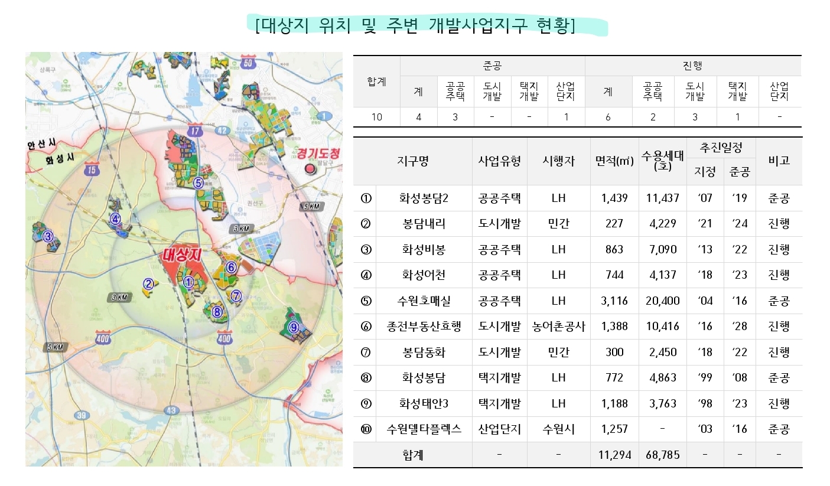Click the 합계 cell in summary table
This screenshot has width=830, height=486.
tap(376, 82)
